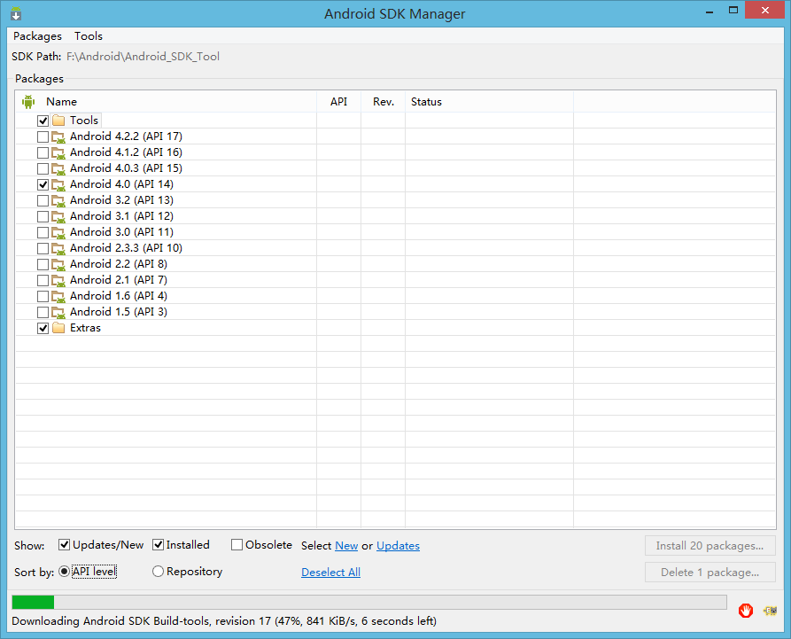Click the Deselect All link

tap(331, 572)
